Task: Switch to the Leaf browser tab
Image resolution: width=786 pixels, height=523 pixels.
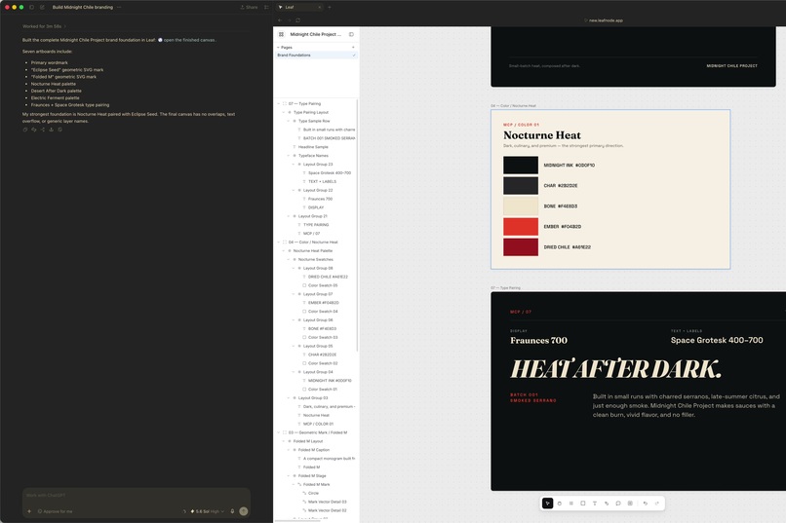Action: click(x=299, y=7)
